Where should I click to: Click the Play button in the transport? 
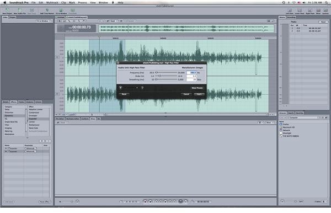coord(165,201)
